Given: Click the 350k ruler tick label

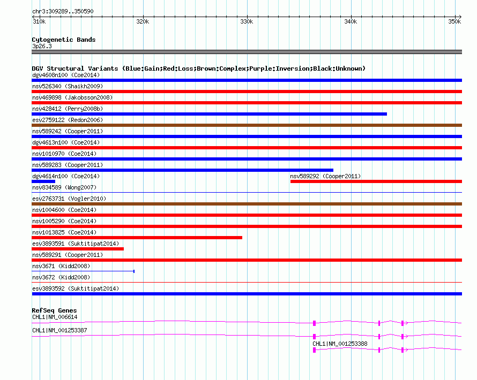Looking at the screenshot, I should tap(454, 21).
